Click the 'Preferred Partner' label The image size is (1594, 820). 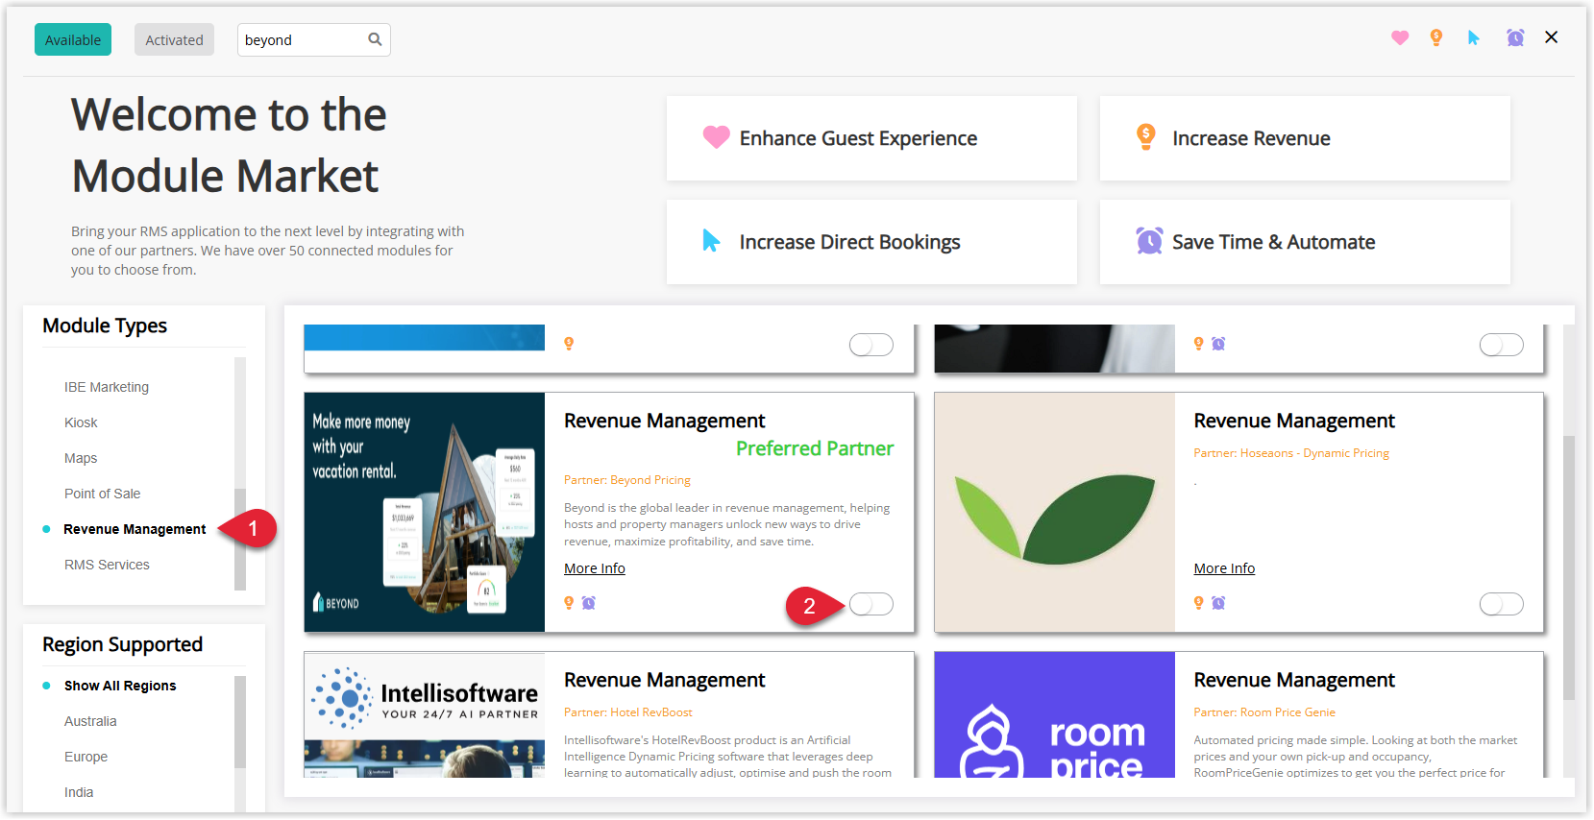[x=815, y=448]
